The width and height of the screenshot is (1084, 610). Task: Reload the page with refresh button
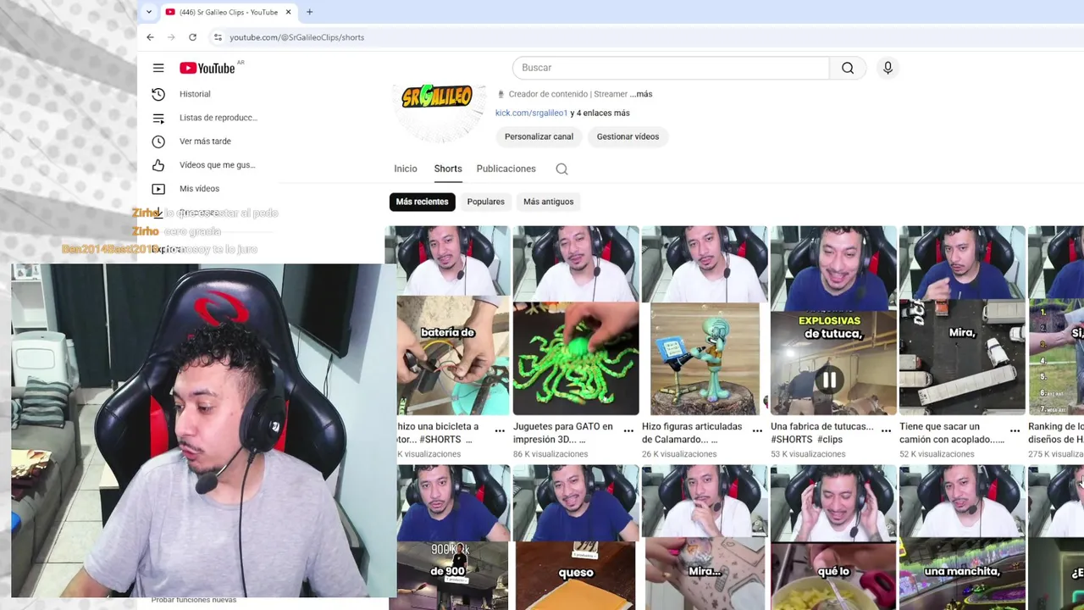pyautogui.click(x=192, y=37)
